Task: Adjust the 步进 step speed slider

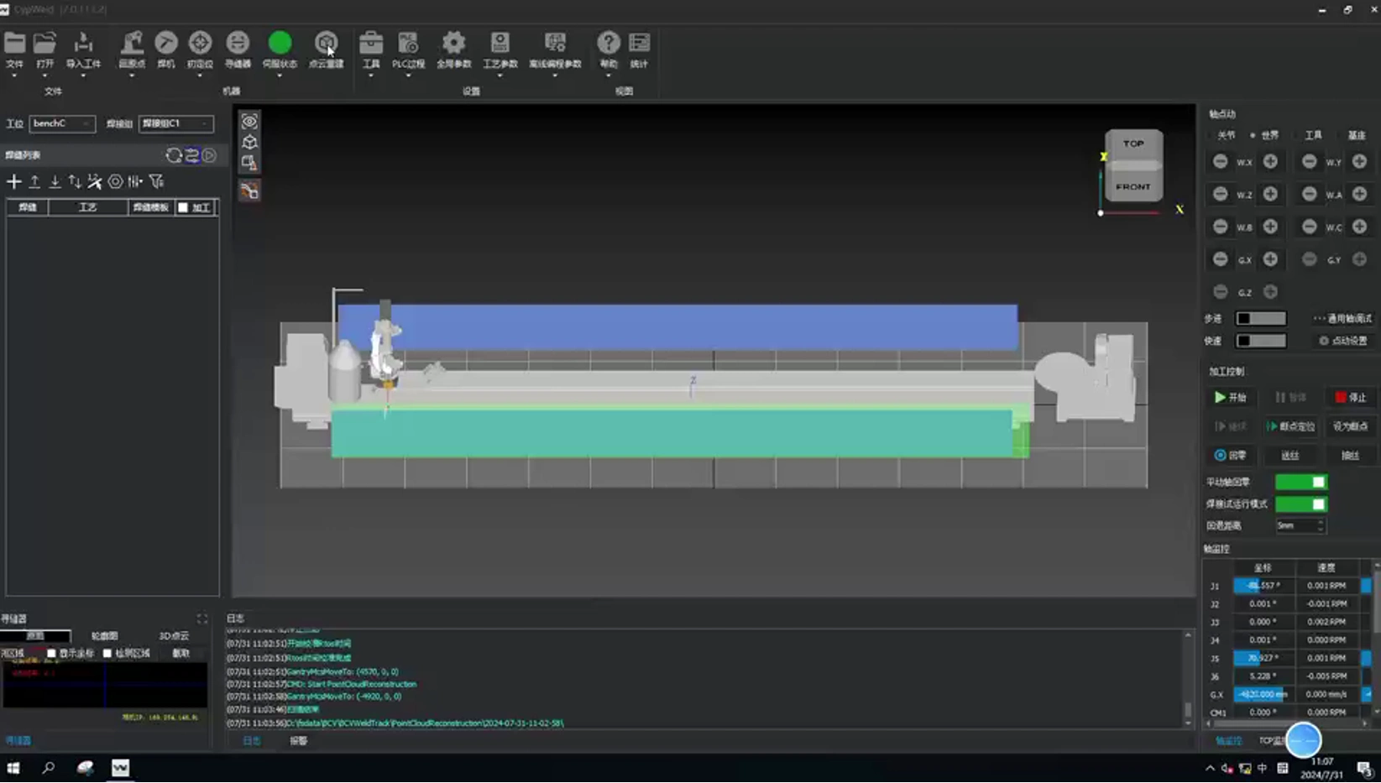Action: 1260,318
